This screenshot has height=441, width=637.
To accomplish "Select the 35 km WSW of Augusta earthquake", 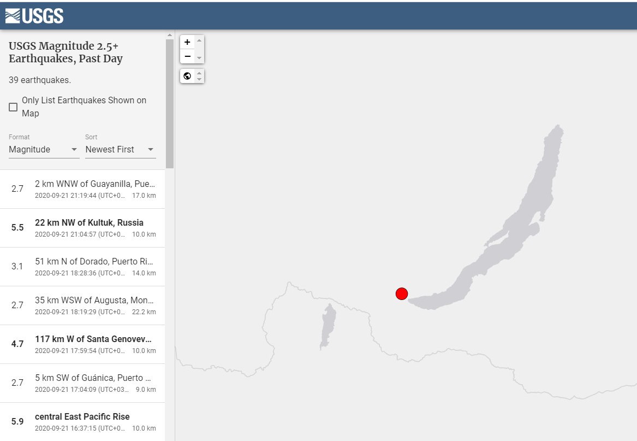I will [x=82, y=305].
